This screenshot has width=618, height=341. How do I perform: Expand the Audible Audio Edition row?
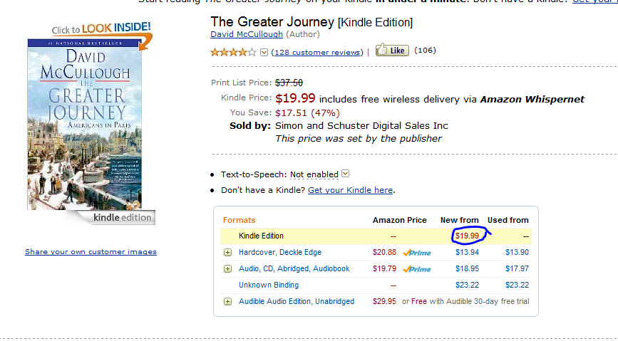(x=228, y=302)
